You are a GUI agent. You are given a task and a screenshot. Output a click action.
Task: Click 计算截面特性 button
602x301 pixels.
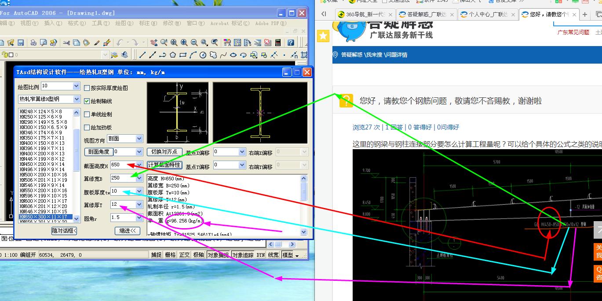click(164, 165)
